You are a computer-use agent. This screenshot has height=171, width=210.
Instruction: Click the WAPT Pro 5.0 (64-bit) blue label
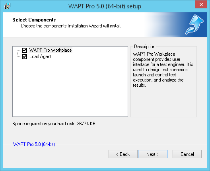[34, 144]
